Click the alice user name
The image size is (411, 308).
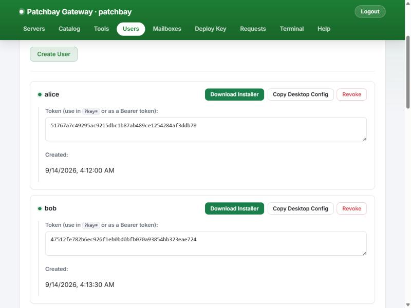click(x=52, y=94)
